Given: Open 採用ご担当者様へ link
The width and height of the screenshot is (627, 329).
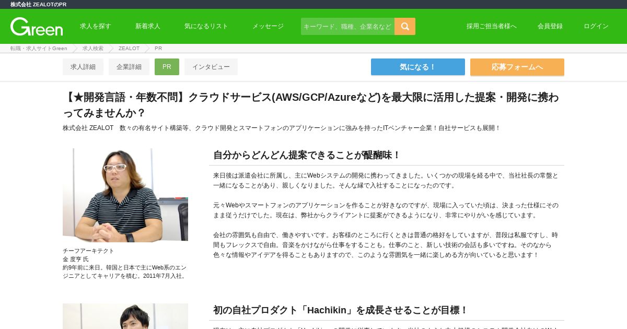Looking at the screenshot, I should [492, 26].
